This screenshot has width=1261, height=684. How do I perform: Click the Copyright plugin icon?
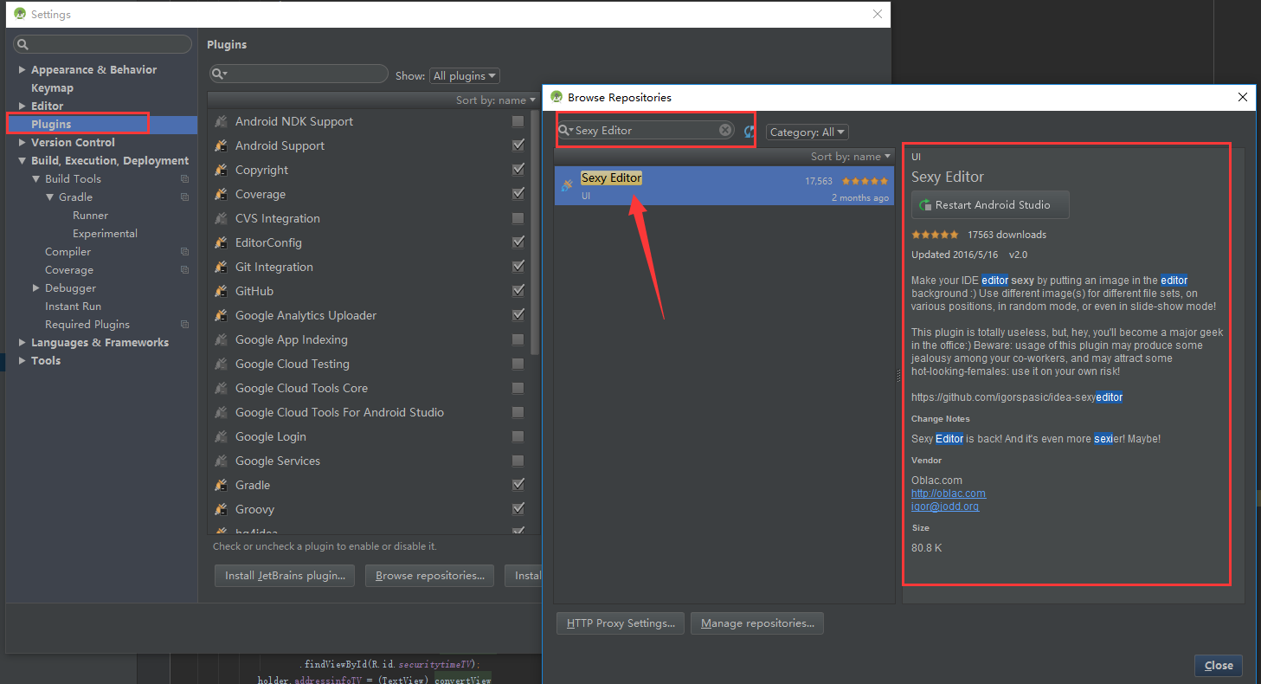221,171
